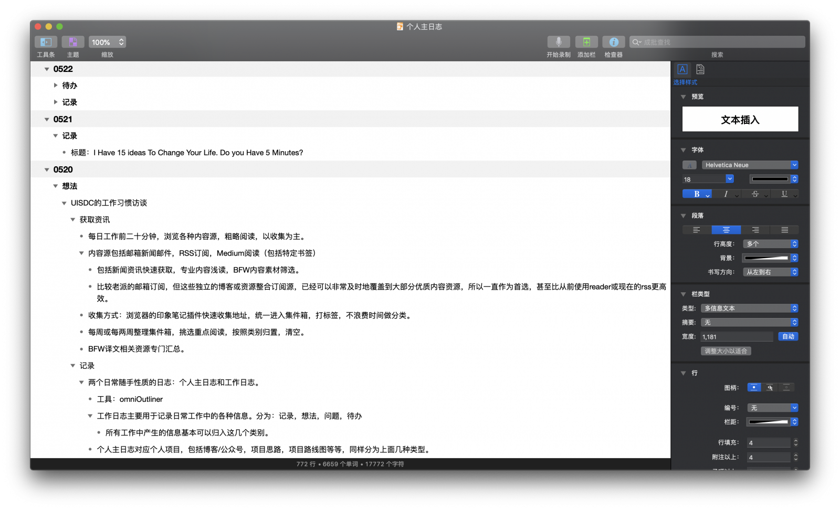Open the font color swatch picker

point(690,165)
